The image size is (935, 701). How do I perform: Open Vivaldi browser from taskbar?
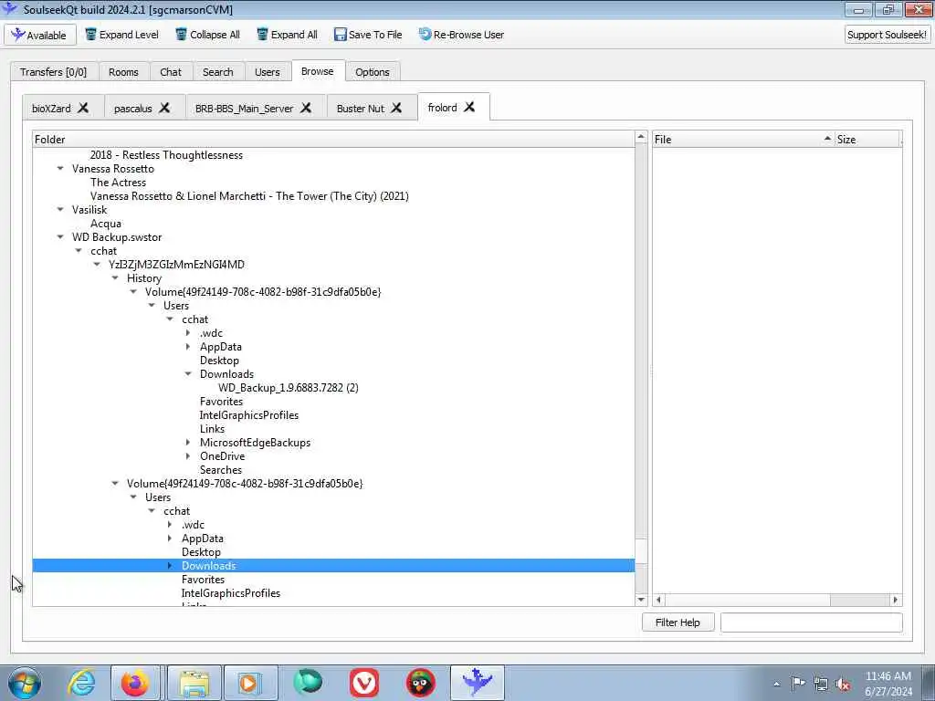363,683
